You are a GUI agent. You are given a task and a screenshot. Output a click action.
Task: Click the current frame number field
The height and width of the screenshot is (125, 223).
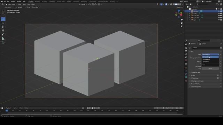tap(157, 108)
